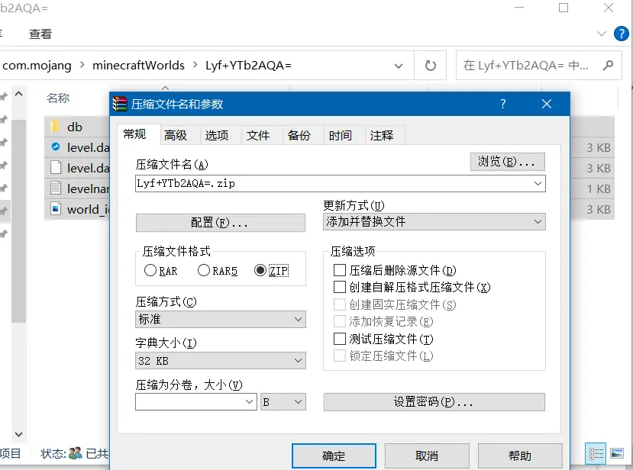Switch Explorer to large thumbnails view
This screenshot has height=470, width=633.
(617, 453)
